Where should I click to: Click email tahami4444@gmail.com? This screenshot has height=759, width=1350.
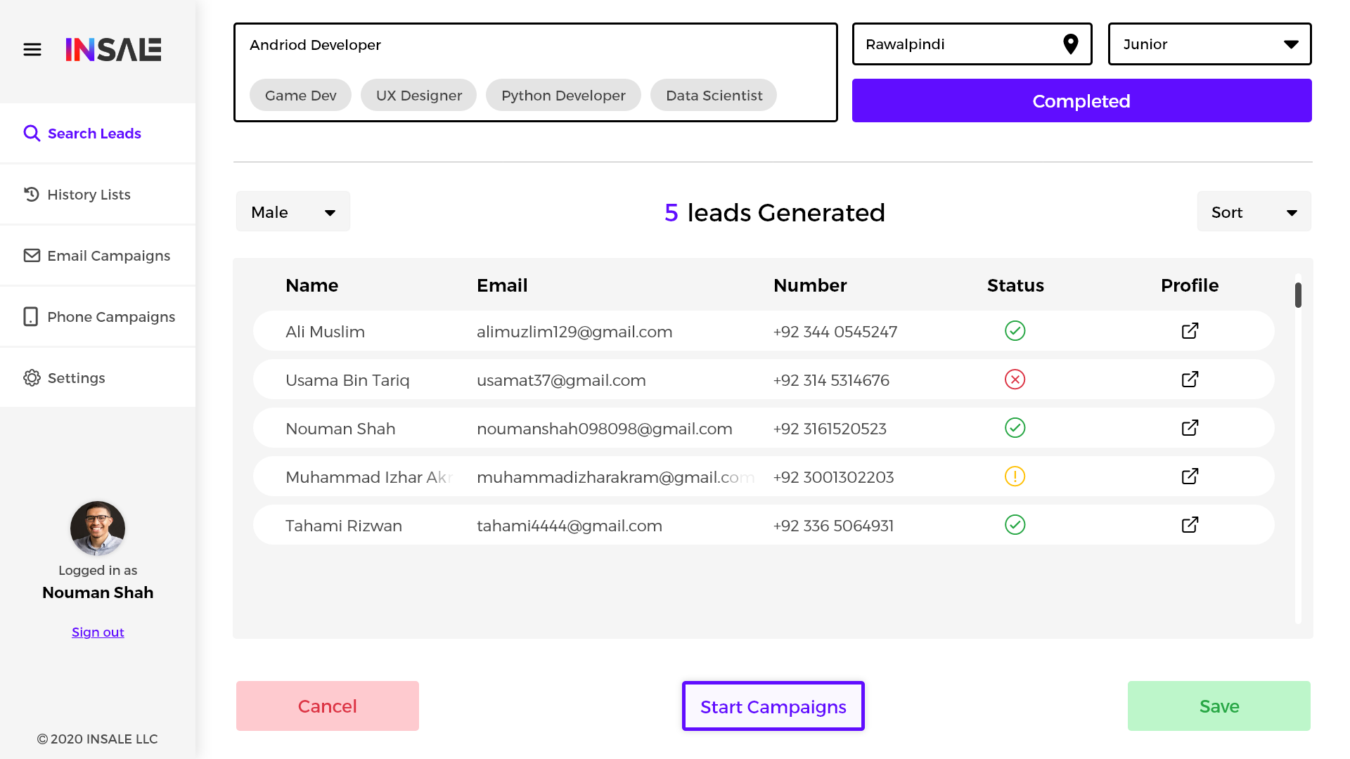570,526
